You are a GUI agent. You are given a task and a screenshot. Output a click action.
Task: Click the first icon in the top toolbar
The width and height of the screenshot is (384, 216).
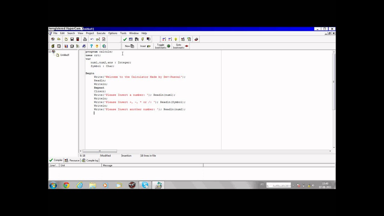click(53, 39)
